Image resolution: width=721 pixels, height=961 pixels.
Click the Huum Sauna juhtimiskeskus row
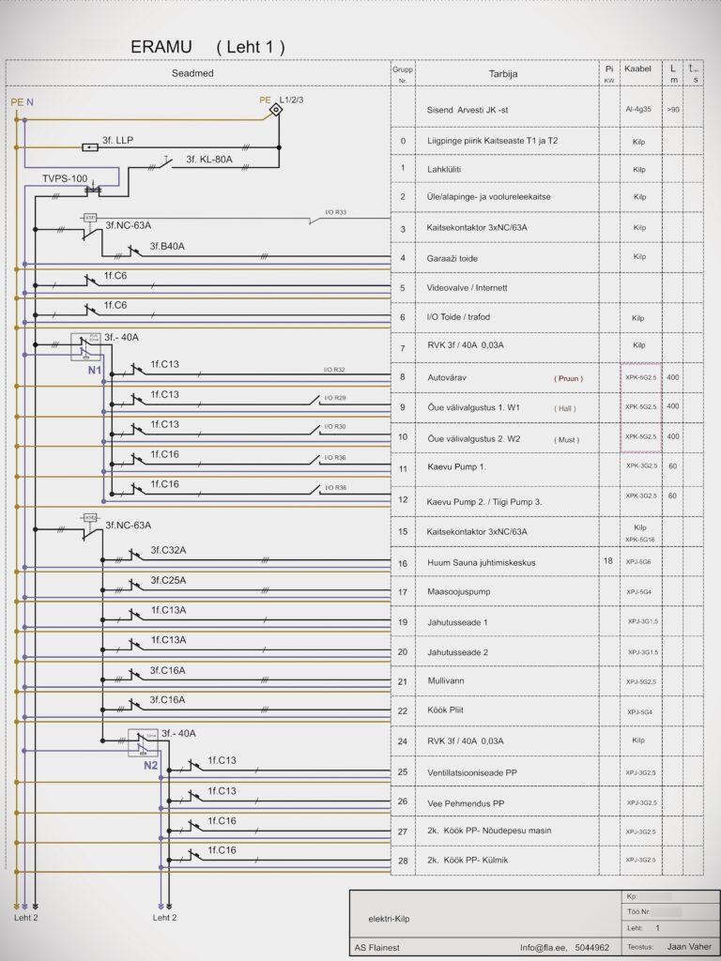click(480, 562)
